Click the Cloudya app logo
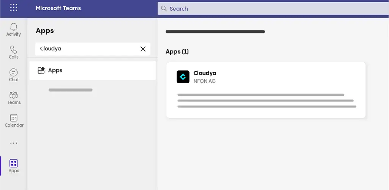 pyautogui.click(x=183, y=77)
